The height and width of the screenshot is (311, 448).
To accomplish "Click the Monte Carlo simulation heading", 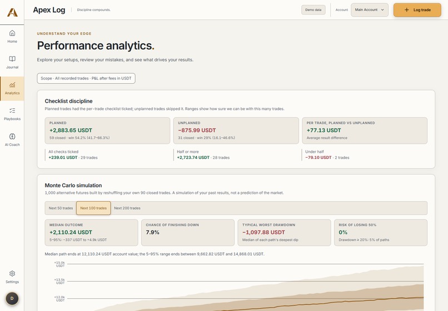I will tap(73, 185).
